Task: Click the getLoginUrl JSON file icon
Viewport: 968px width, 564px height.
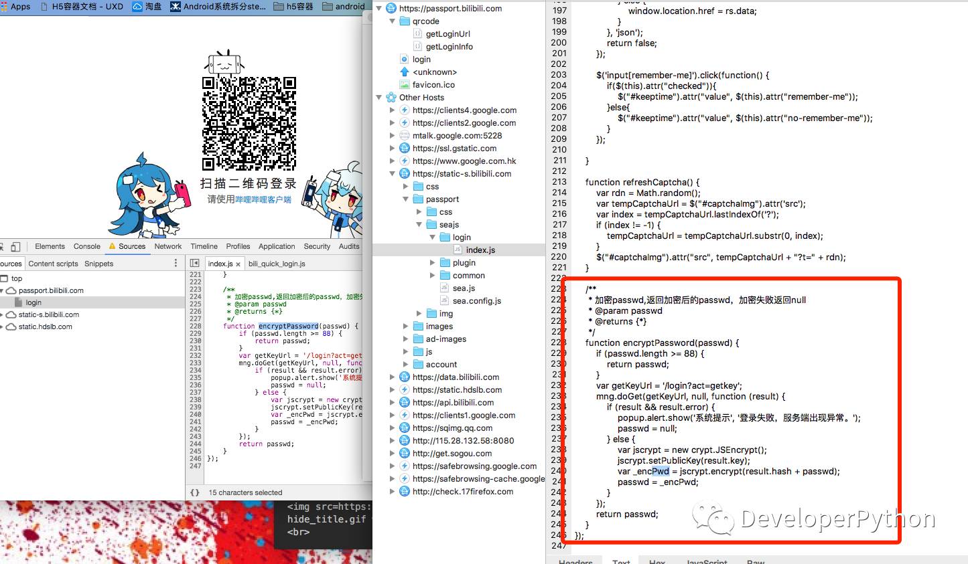Action: pos(418,34)
